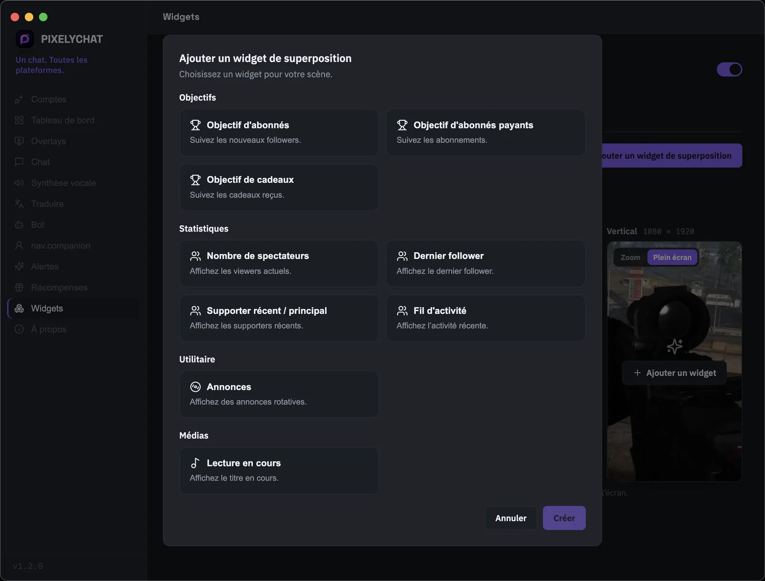Select the Lecture en cours widget card
765x581 pixels.
click(279, 471)
